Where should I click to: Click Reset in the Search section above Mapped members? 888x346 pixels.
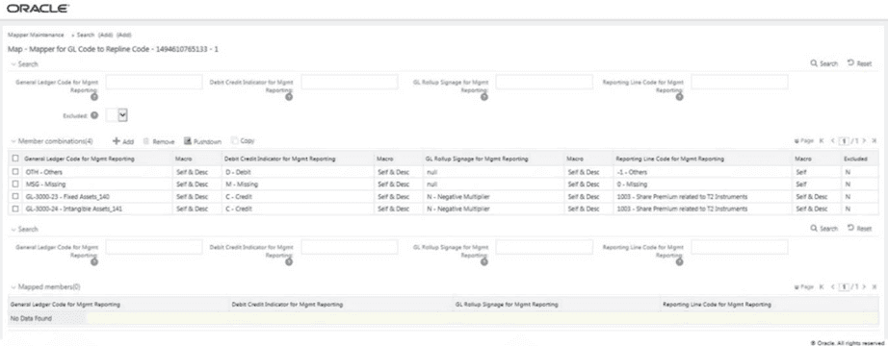(x=860, y=229)
